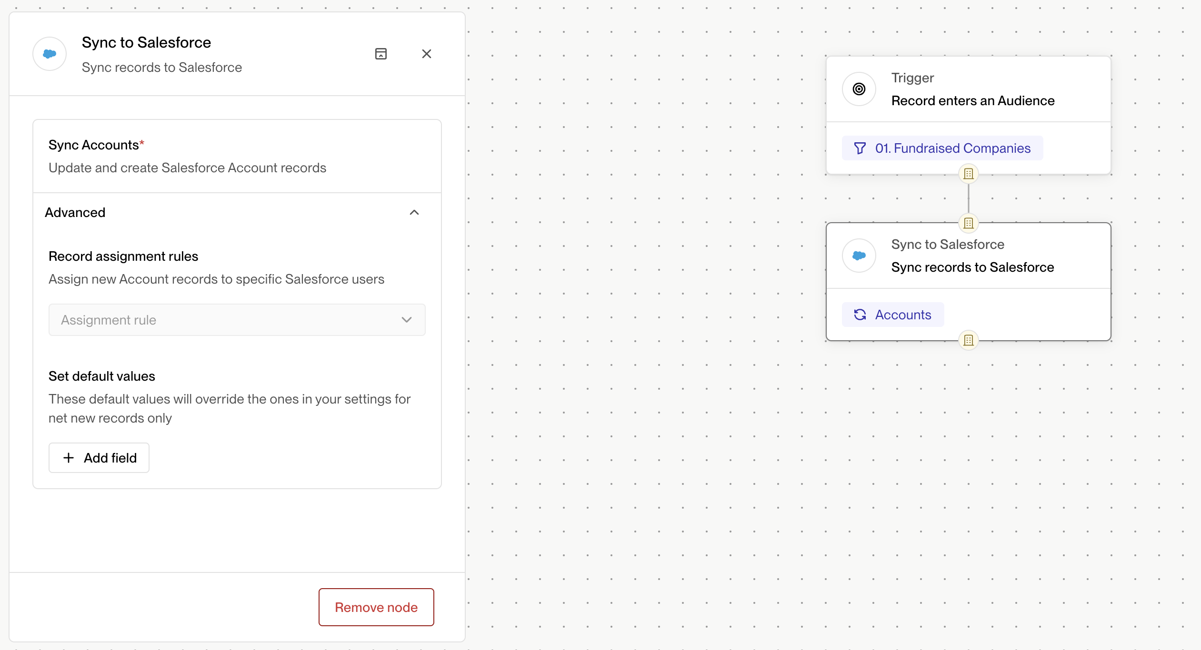Open the 01. Fundraised Companies audience chip
This screenshot has height=650, width=1201.
[x=942, y=148]
